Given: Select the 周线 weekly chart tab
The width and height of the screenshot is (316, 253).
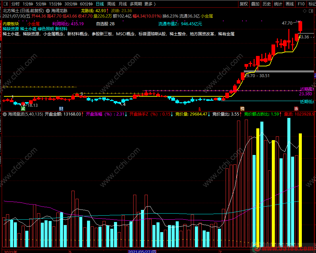Looking at the screenshot, I should (111, 4).
